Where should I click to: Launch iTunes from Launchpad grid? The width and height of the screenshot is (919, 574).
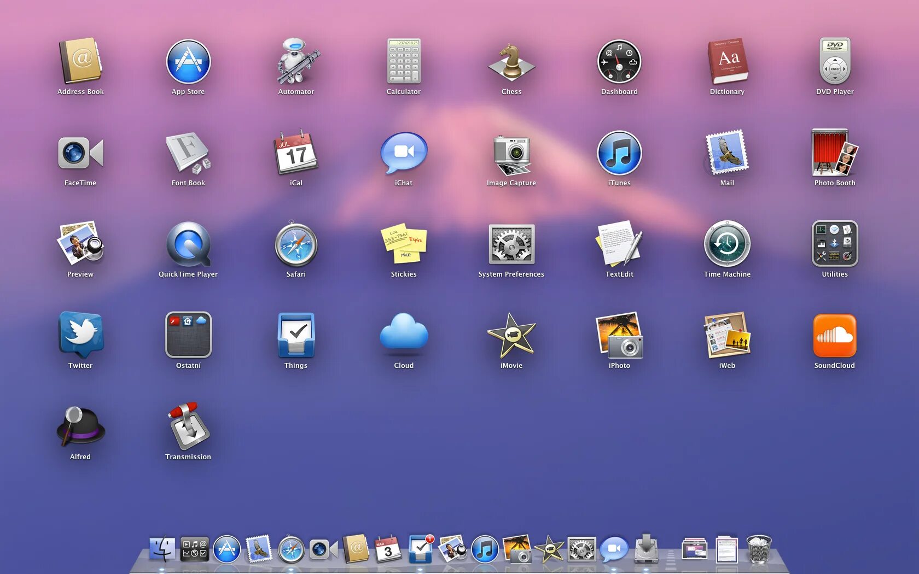[619, 153]
